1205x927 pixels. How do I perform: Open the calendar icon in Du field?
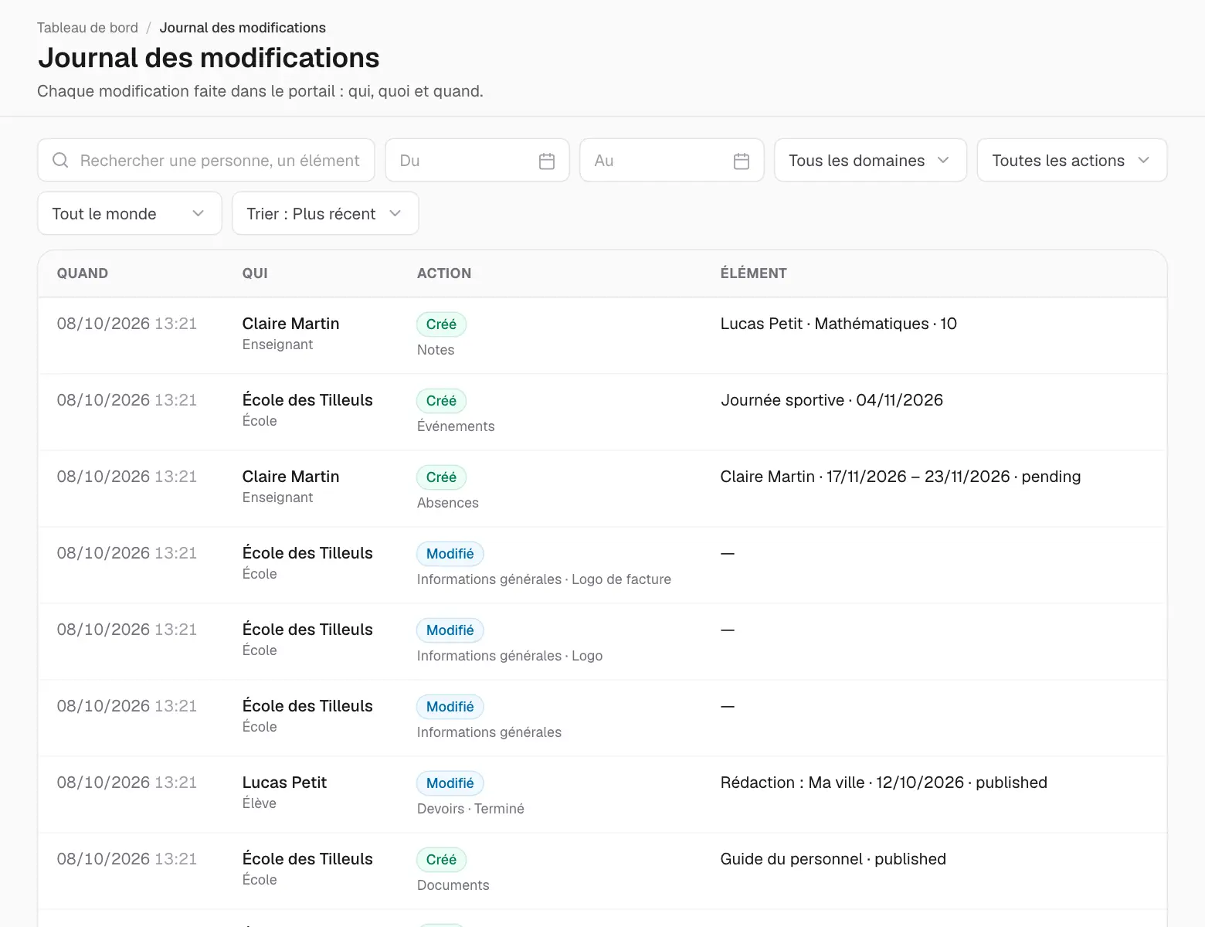pyautogui.click(x=547, y=161)
